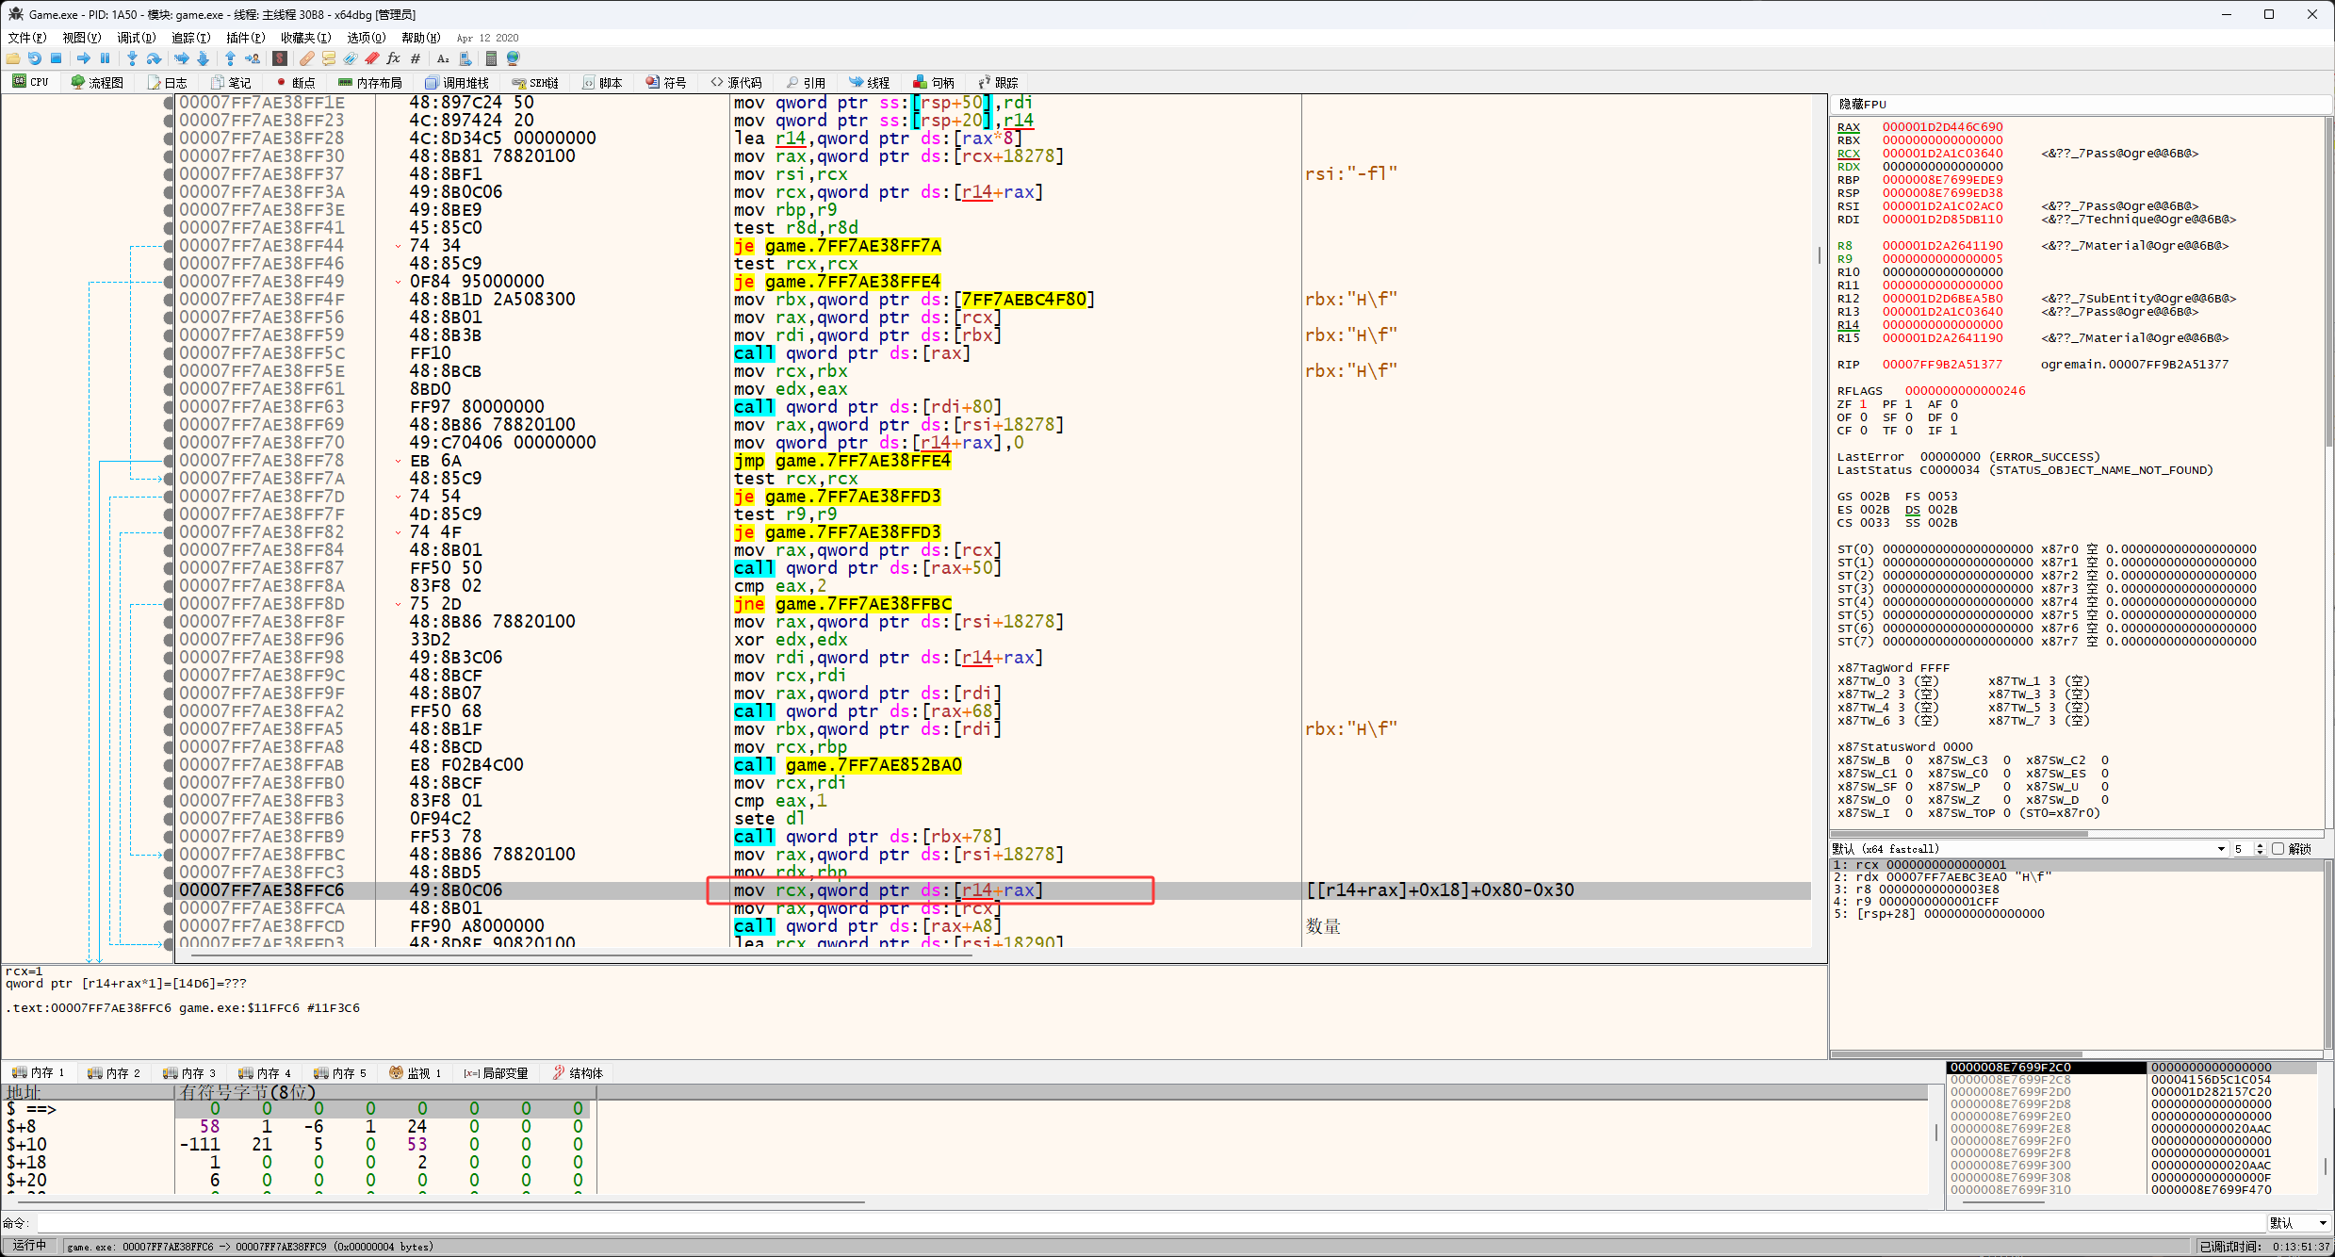Toggle the 解锁 unlock checkbox
The height and width of the screenshot is (1257, 2335).
(2278, 849)
